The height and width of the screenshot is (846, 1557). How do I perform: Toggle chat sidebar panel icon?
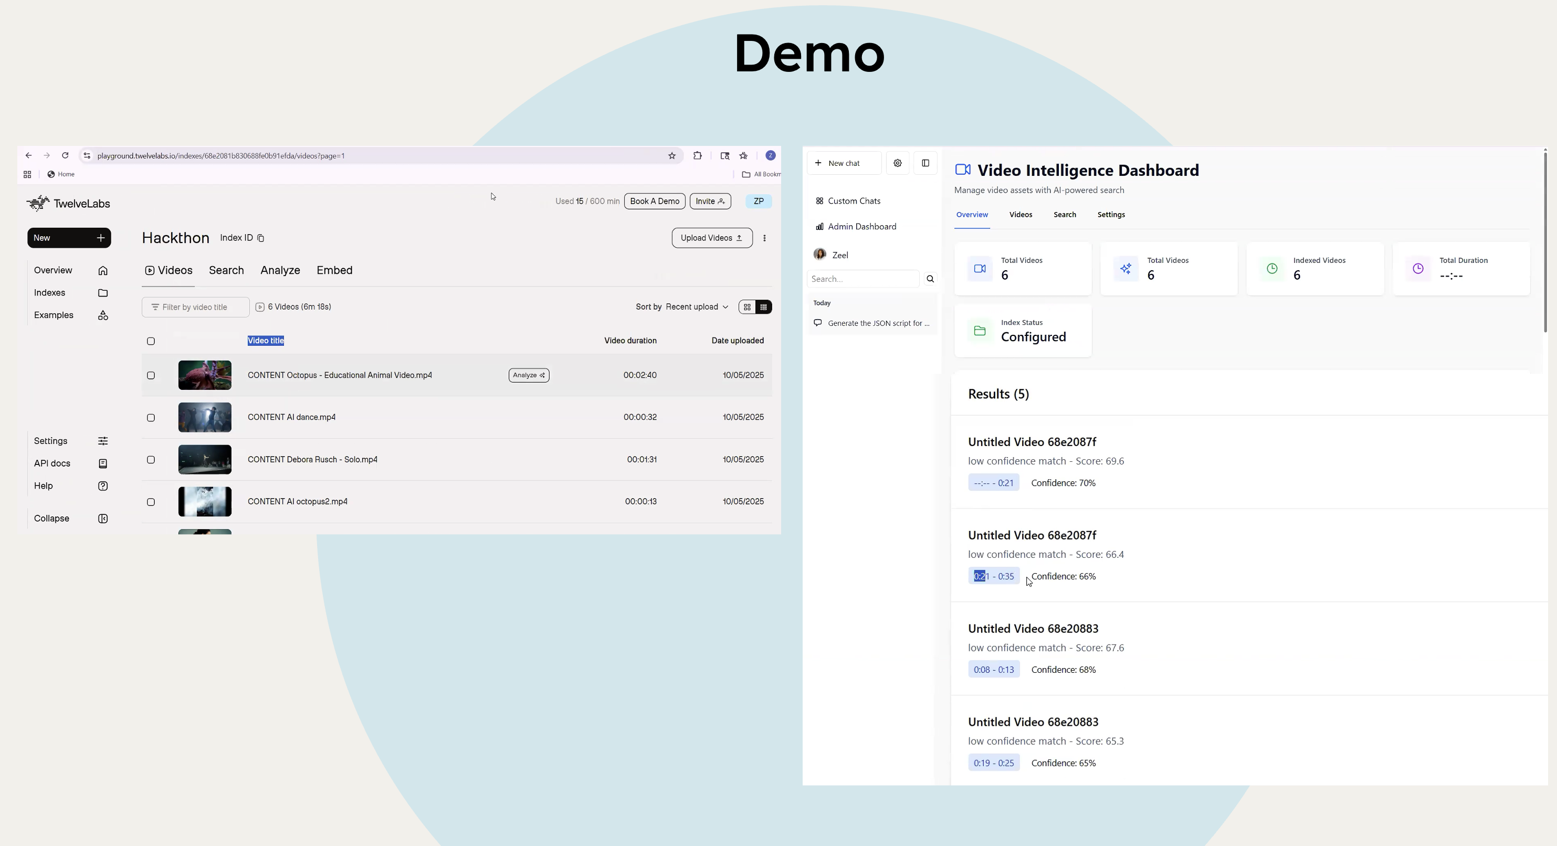[x=925, y=163]
